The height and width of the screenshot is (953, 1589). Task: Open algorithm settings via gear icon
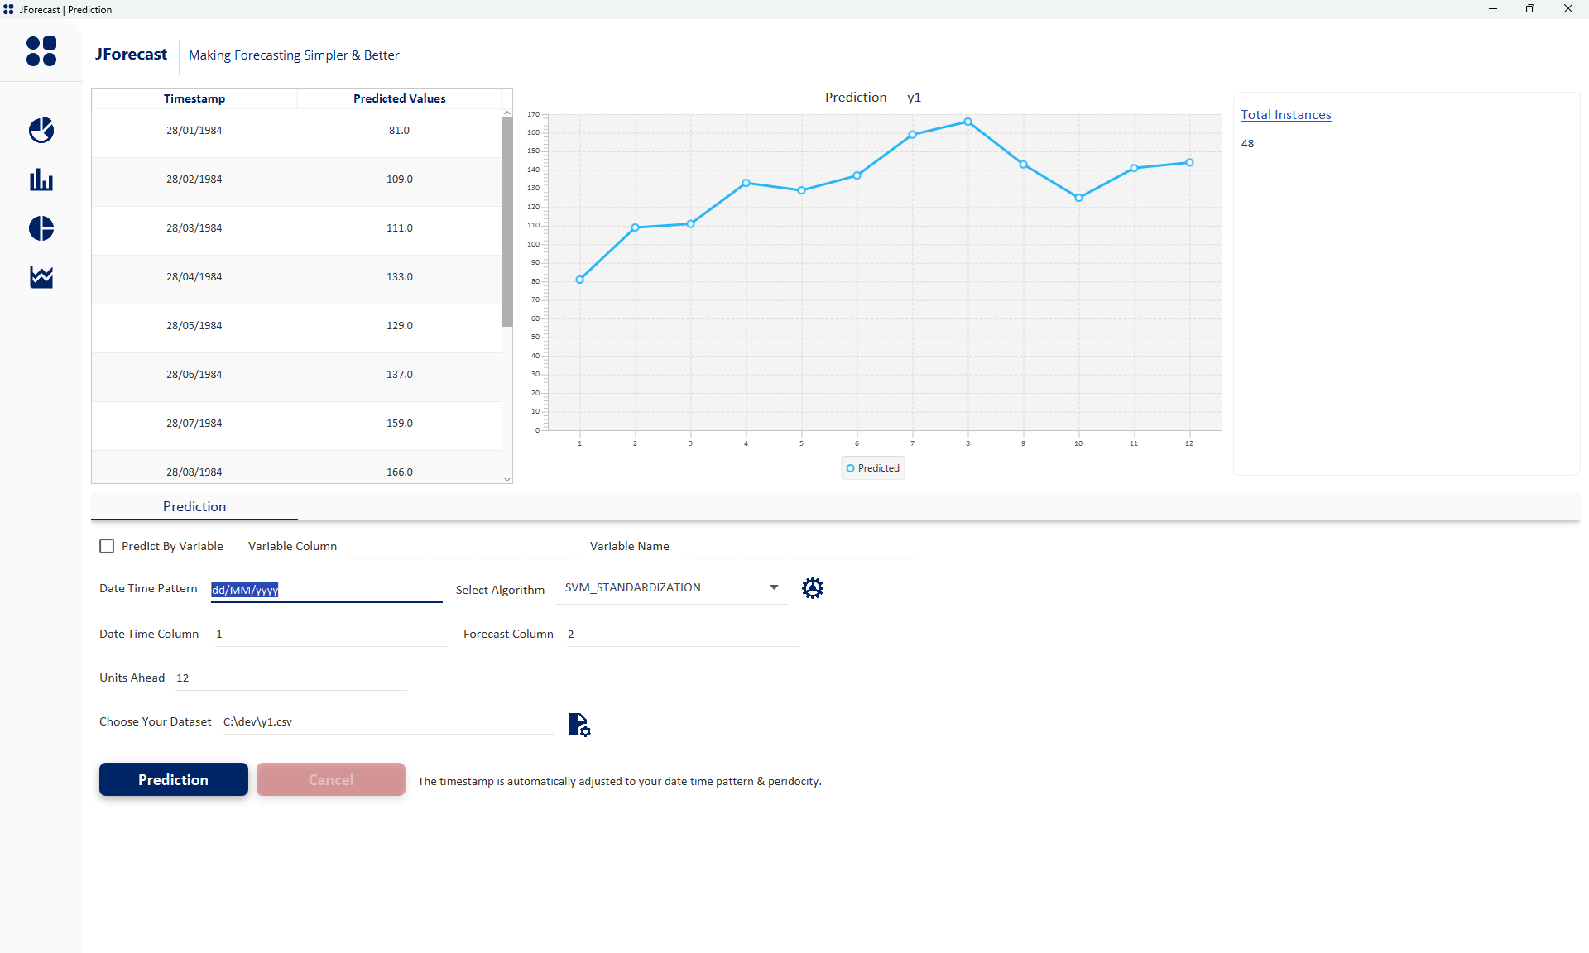coord(812,588)
